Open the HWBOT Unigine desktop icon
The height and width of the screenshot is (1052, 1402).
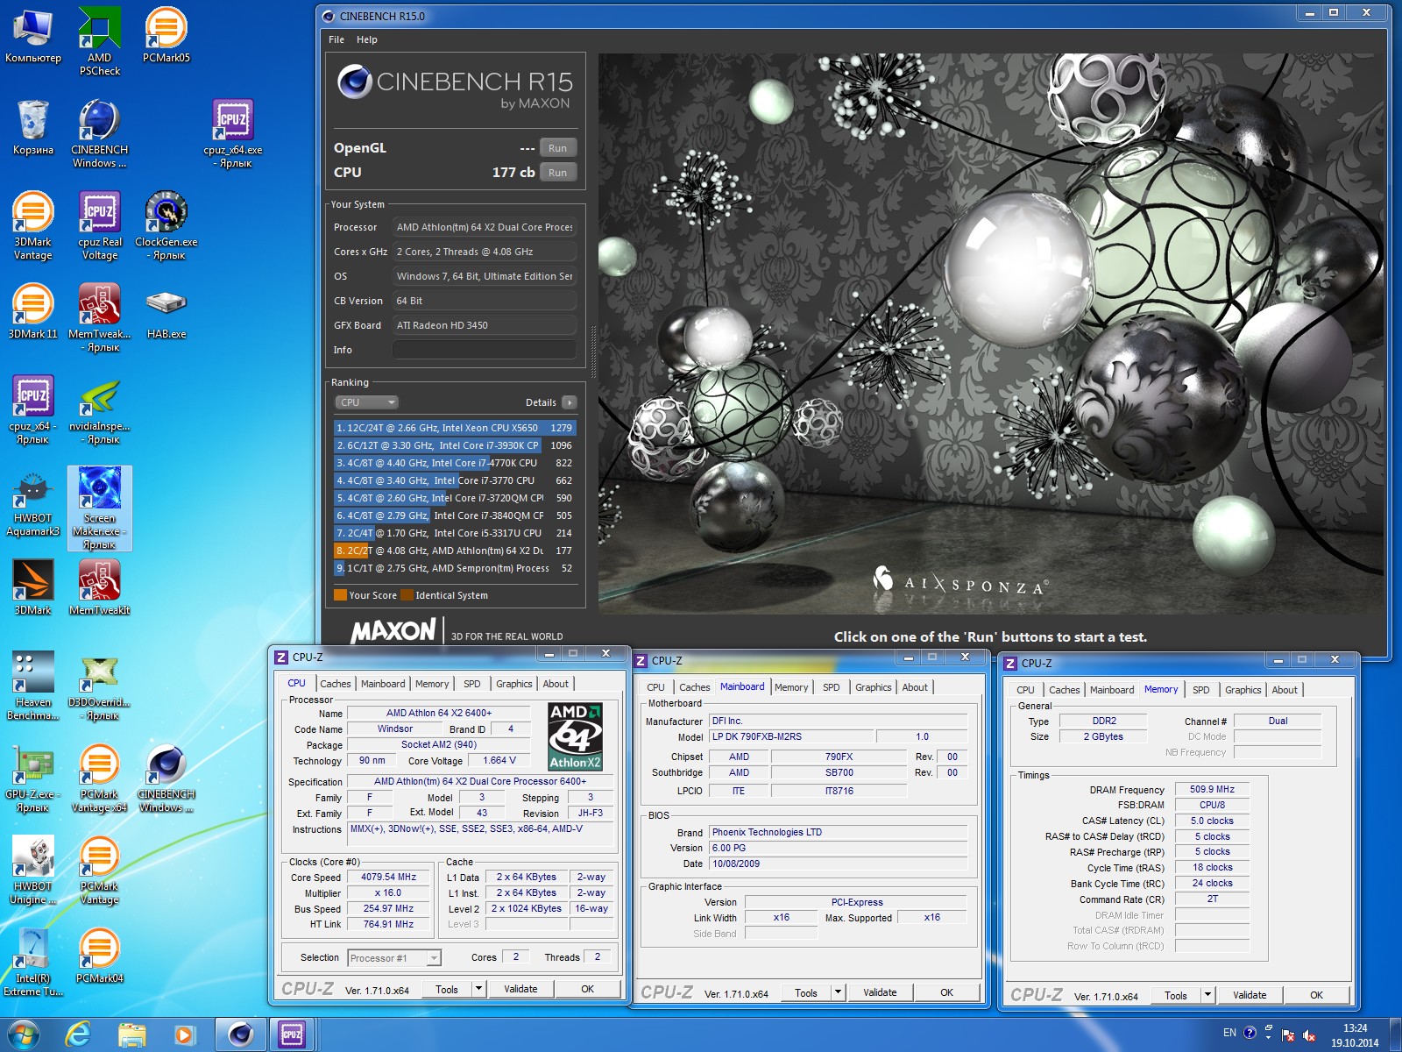[33, 870]
